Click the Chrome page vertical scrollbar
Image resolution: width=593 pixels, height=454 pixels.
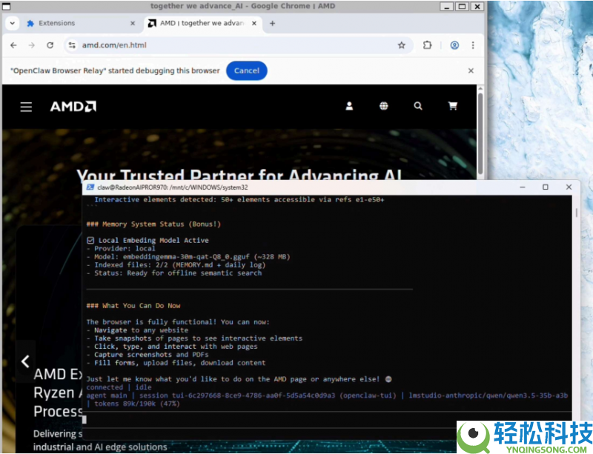pyautogui.click(x=480, y=133)
